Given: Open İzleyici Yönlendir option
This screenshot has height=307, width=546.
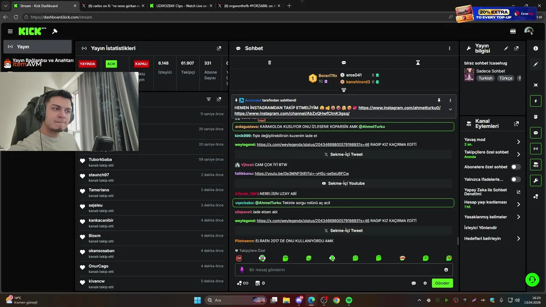Looking at the screenshot, I should point(481,228).
